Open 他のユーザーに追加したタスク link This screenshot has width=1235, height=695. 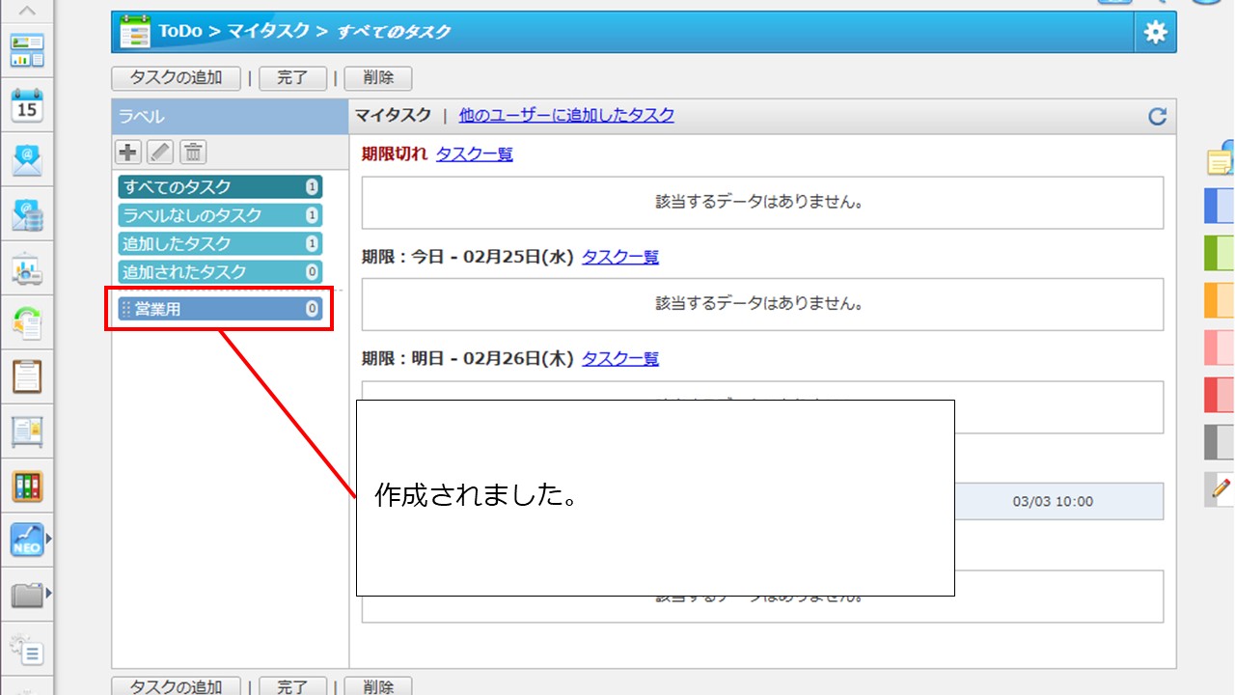[566, 116]
